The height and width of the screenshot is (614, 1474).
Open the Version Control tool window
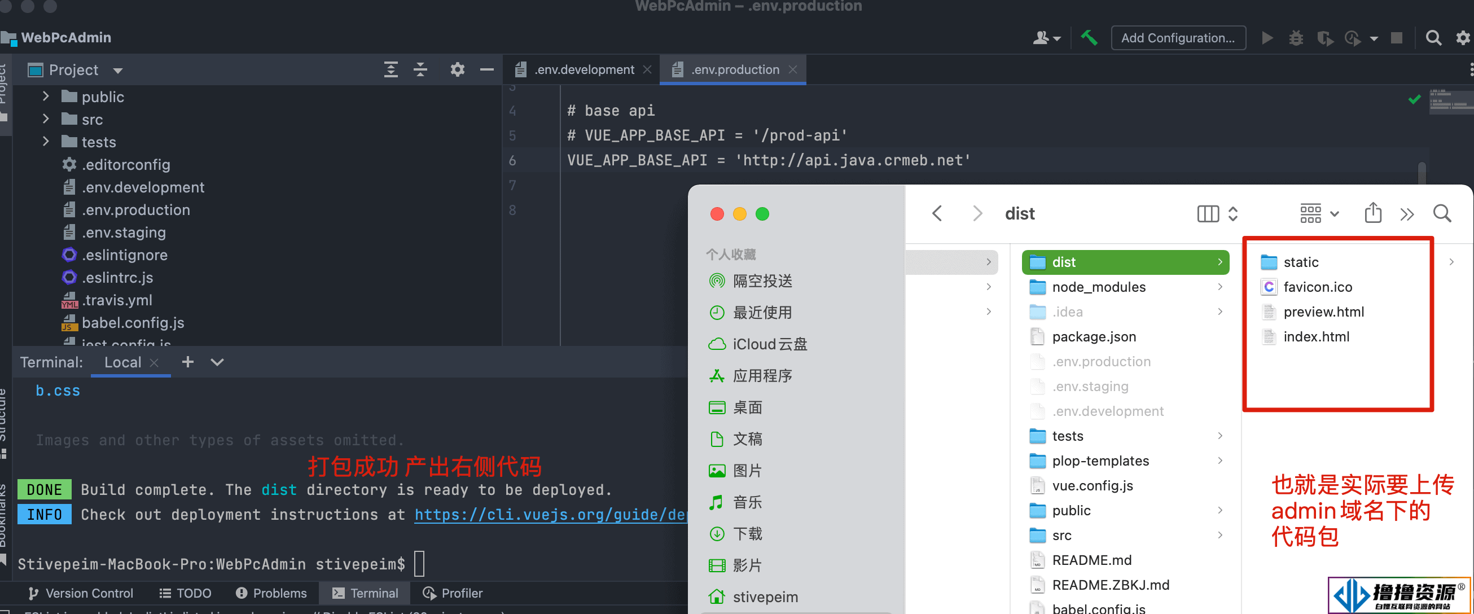pos(81,593)
